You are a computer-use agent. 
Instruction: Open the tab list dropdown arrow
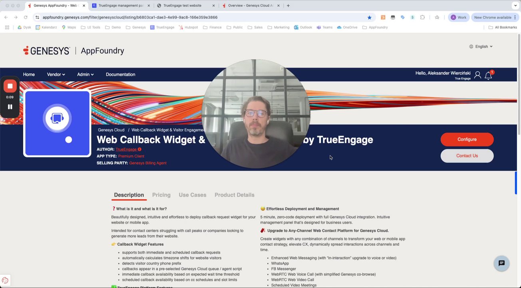(x=515, y=6)
